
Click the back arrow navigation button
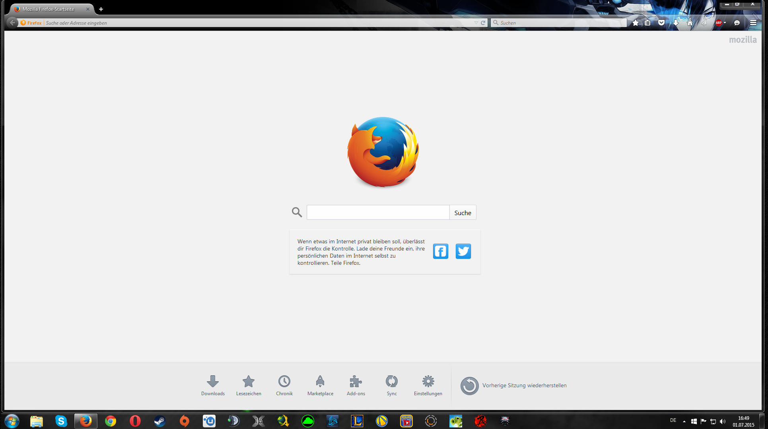click(x=12, y=23)
